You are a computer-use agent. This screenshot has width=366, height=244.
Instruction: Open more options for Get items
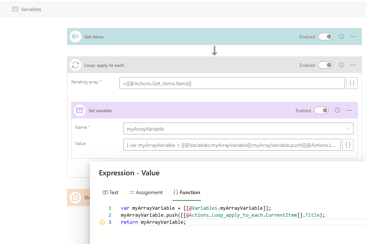click(353, 37)
